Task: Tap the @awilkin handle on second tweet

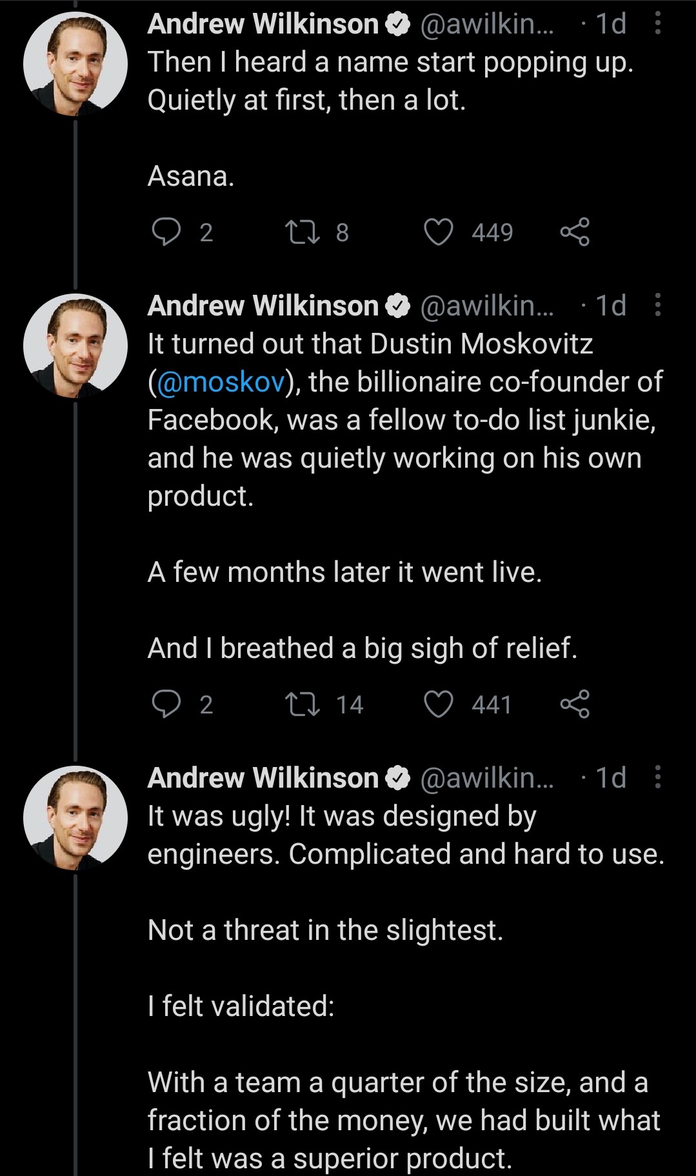Action: [487, 306]
